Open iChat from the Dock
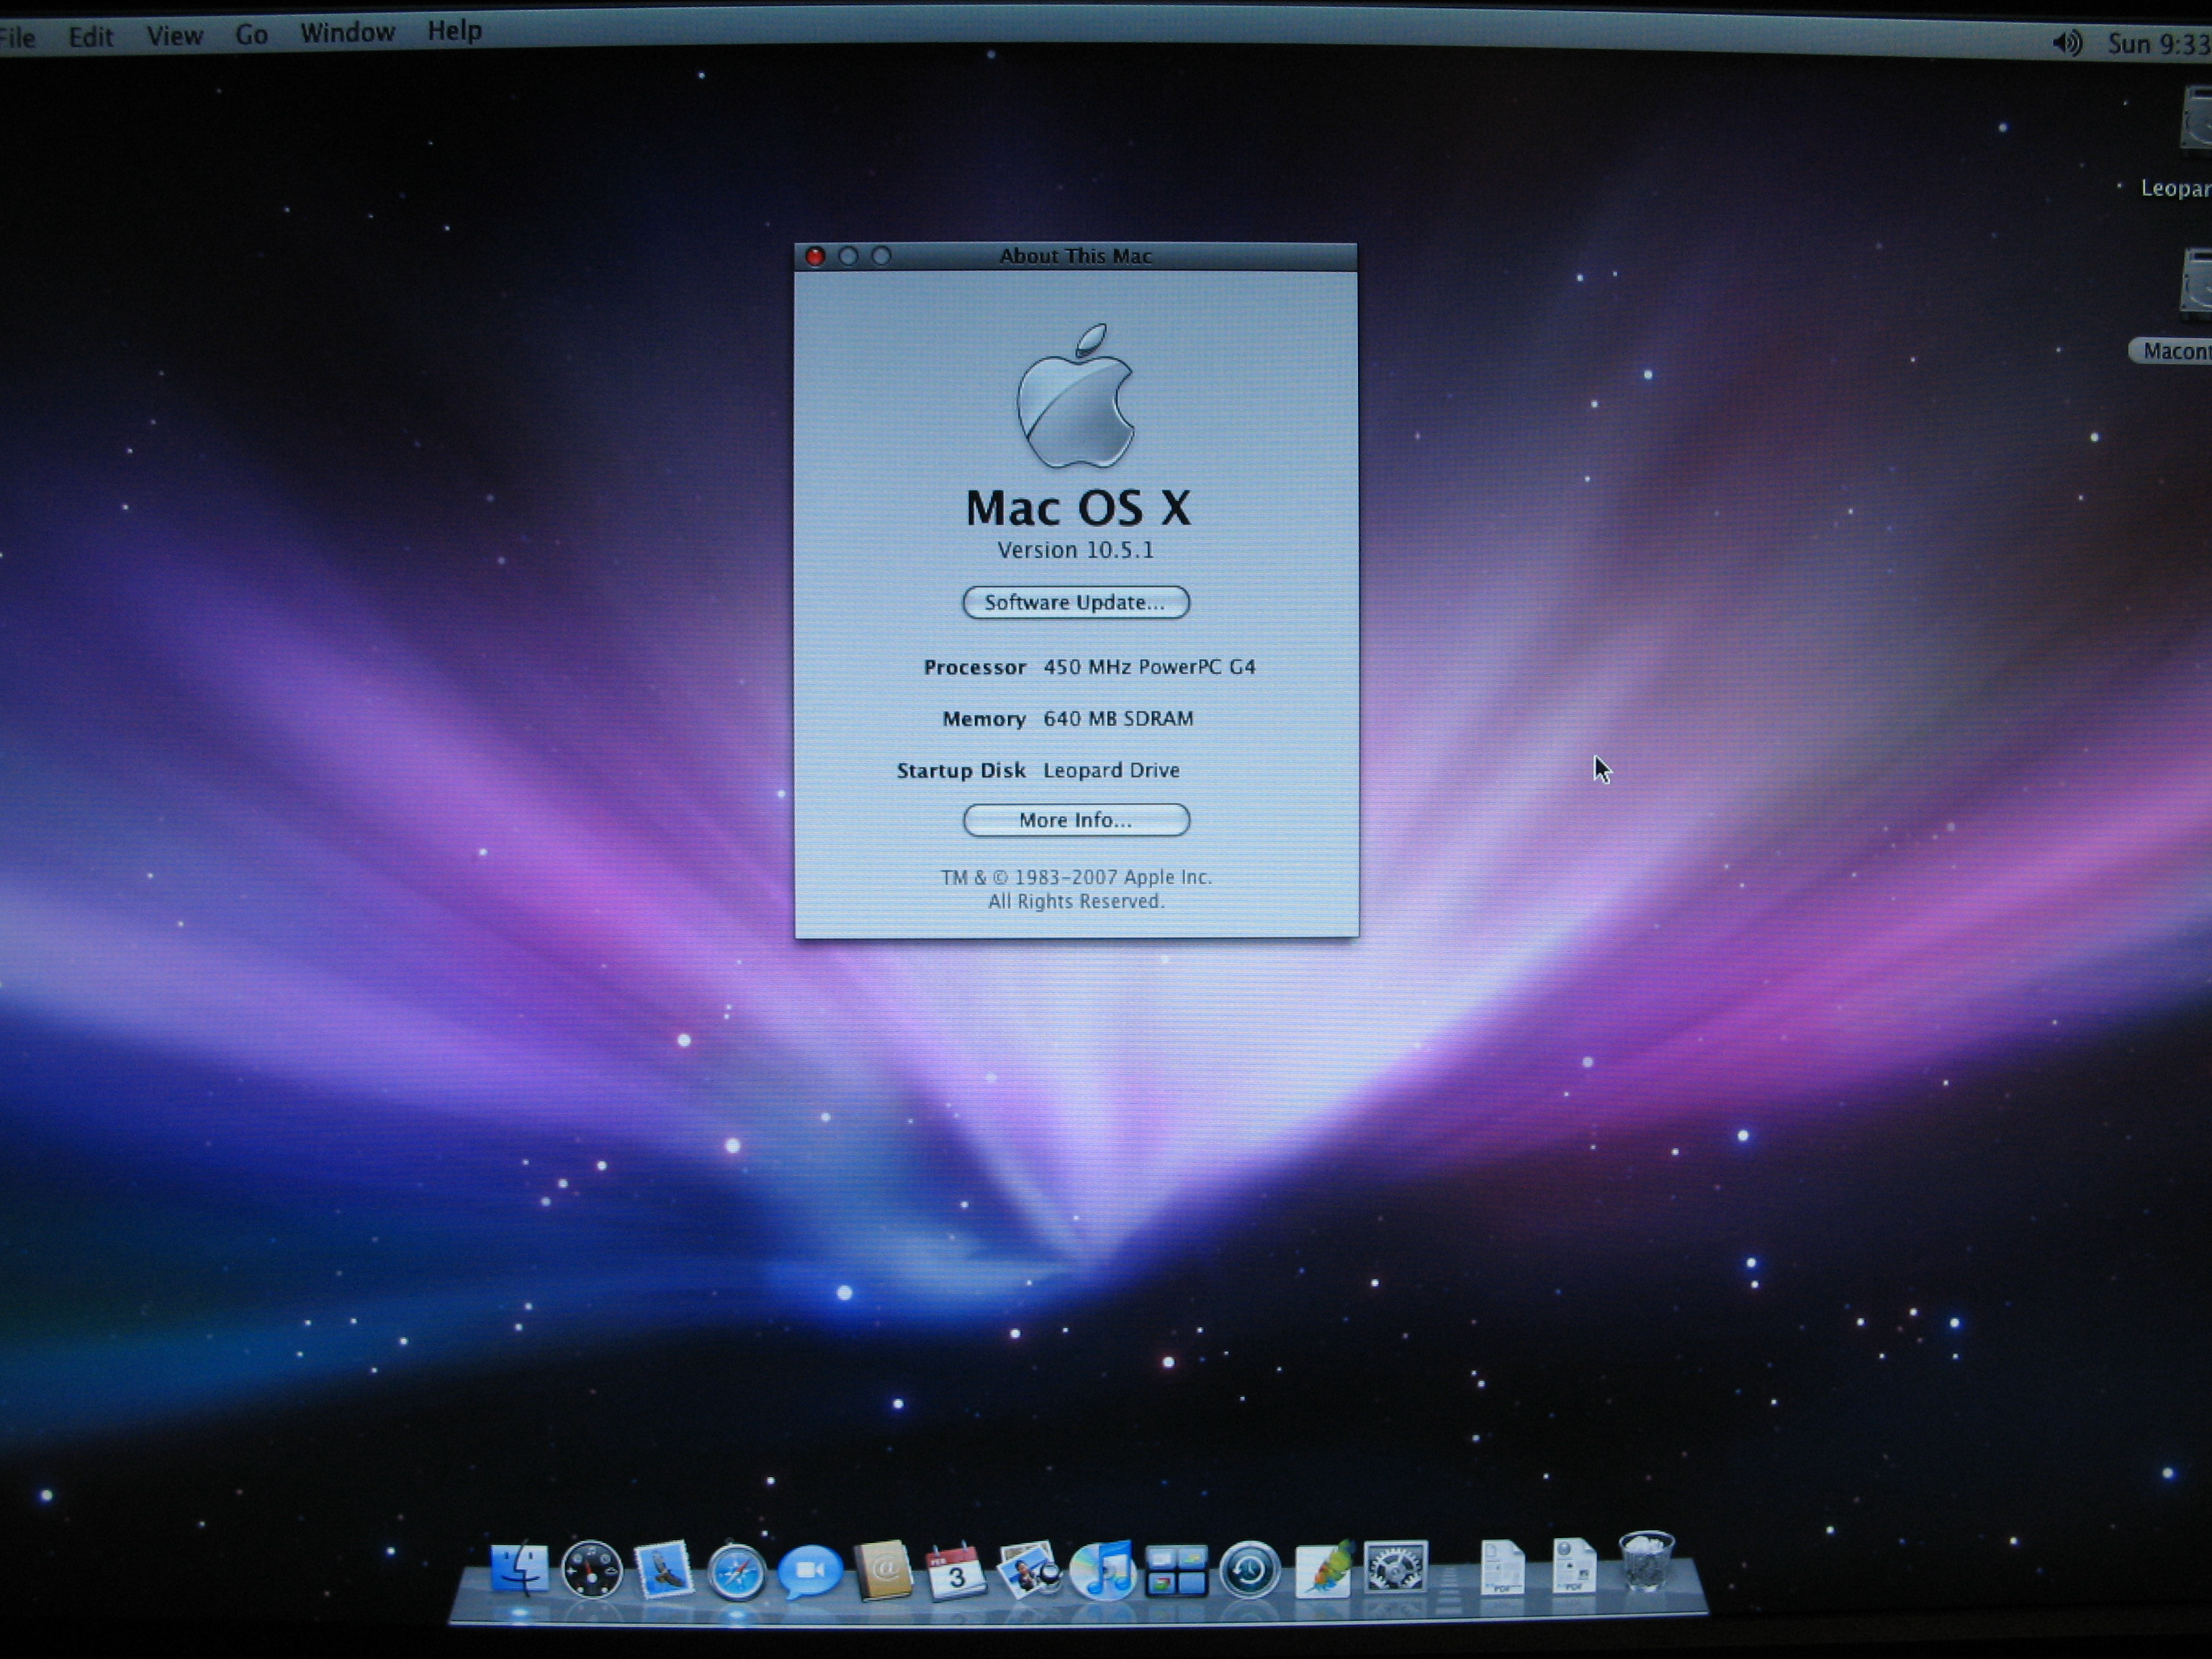Image resolution: width=2212 pixels, height=1659 pixels. click(x=809, y=1571)
